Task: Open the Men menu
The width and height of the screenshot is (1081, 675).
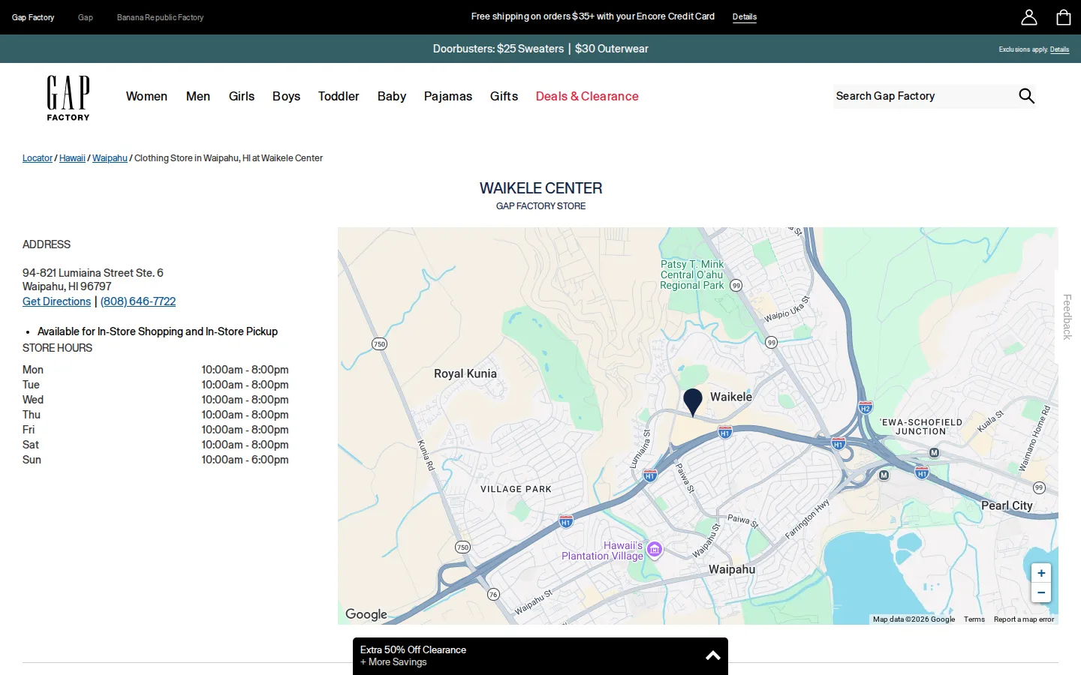Action: click(198, 96)
